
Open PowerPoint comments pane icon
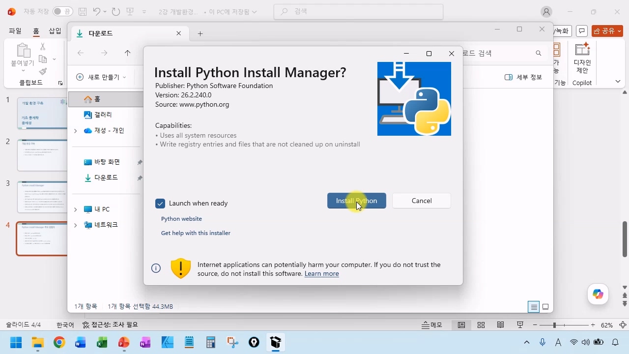[x=582, y=31]
